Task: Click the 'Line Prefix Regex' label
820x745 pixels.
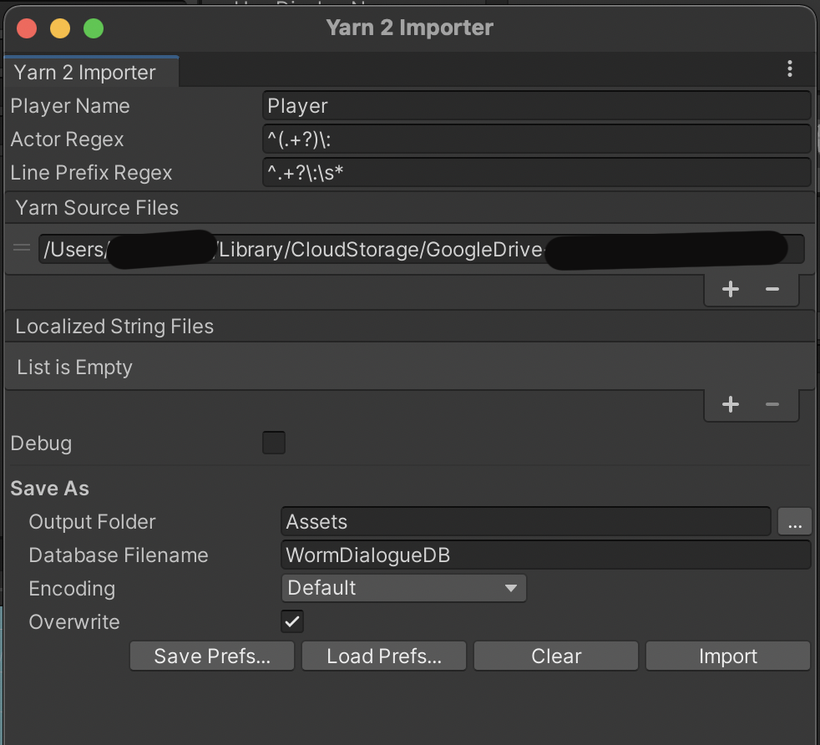Action: (91, 173)
